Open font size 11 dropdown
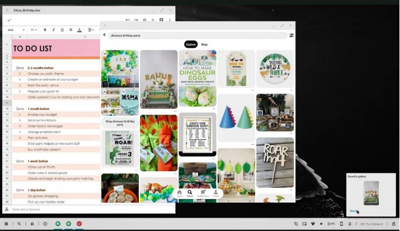Image resolution: width=400 pixels, height=231 pixels. click(34, 30)
